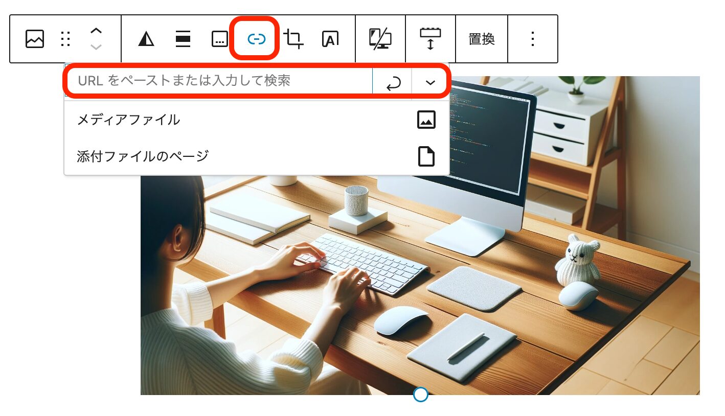Click the 置換 replace button
Screen dimensions: 725x416
pos(482,39)
